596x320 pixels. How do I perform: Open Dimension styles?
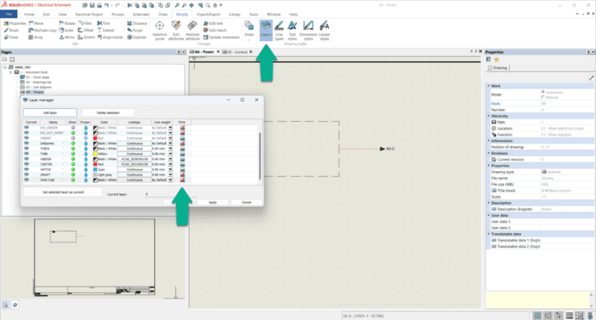(x=308, y=30)
